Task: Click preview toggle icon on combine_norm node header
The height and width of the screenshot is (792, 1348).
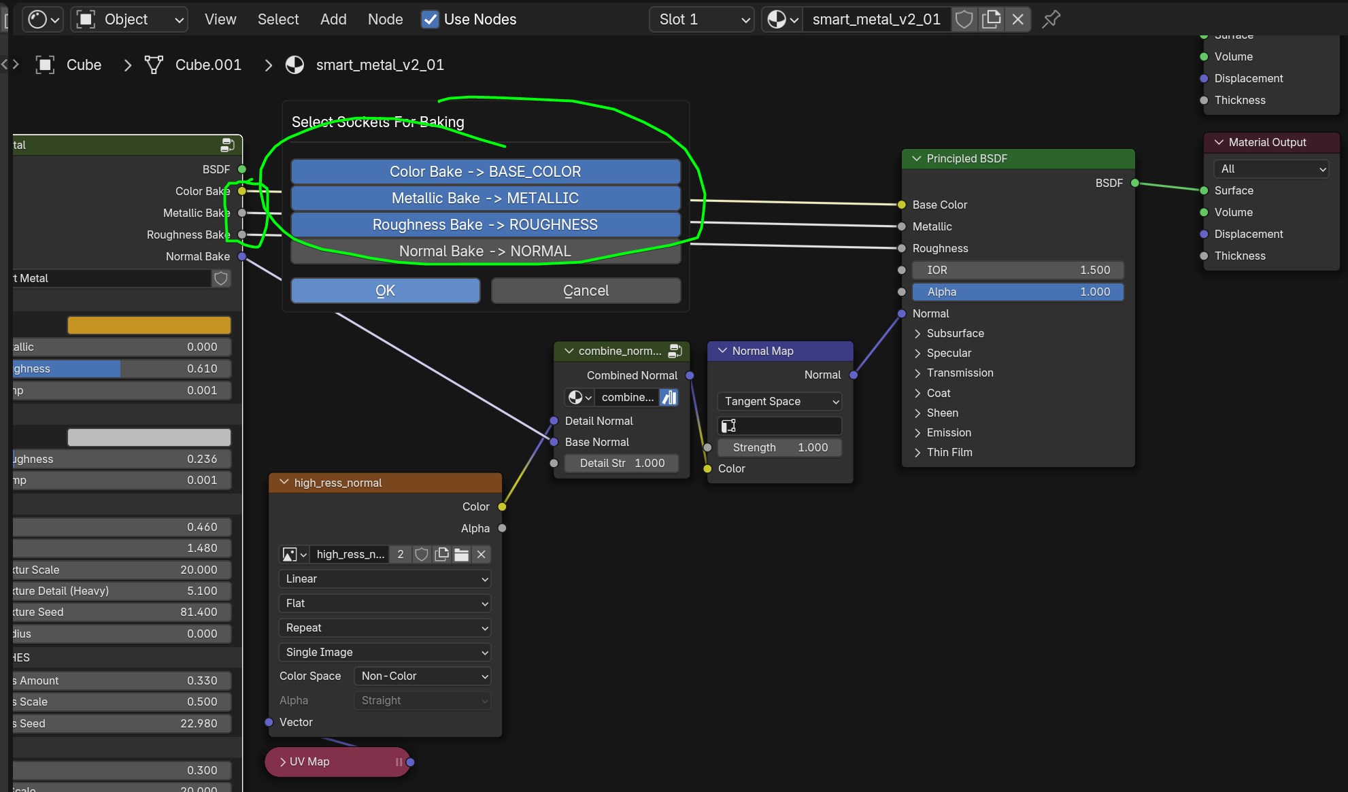Action: (675, 351)
